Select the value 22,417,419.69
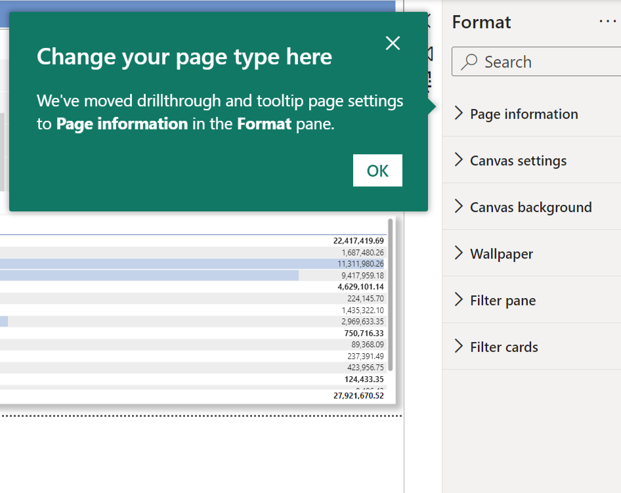The image size is (621, 493). (358, 241)
